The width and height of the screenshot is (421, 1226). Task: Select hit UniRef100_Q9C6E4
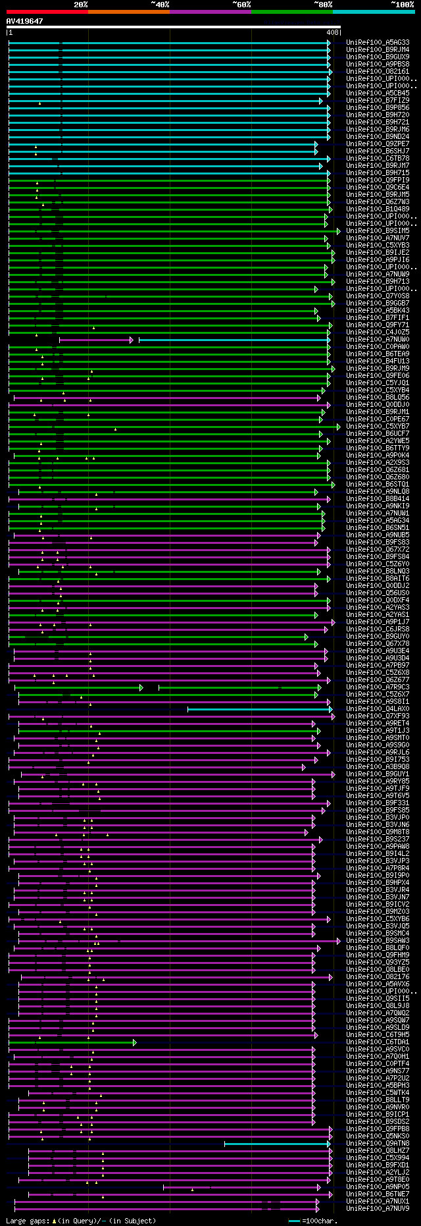tap(378, 188)
